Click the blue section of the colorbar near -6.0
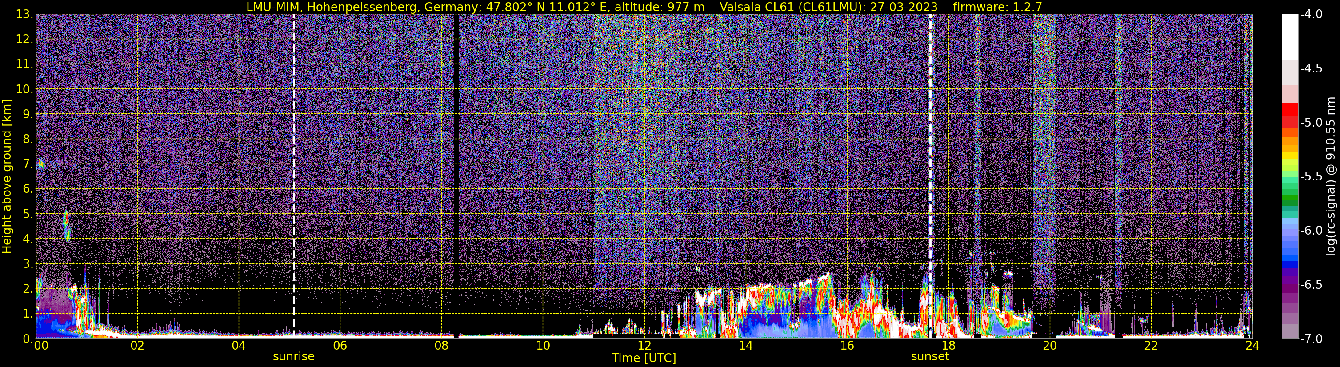This screenshot has width=1340, height=367. point(1290,244)
